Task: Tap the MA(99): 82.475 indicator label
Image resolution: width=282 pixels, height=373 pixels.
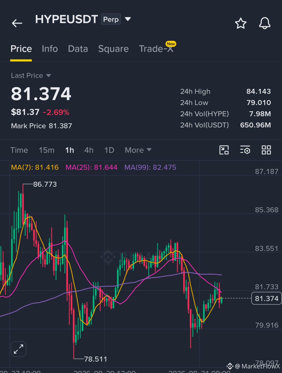Action: click(x=150, y=167)
